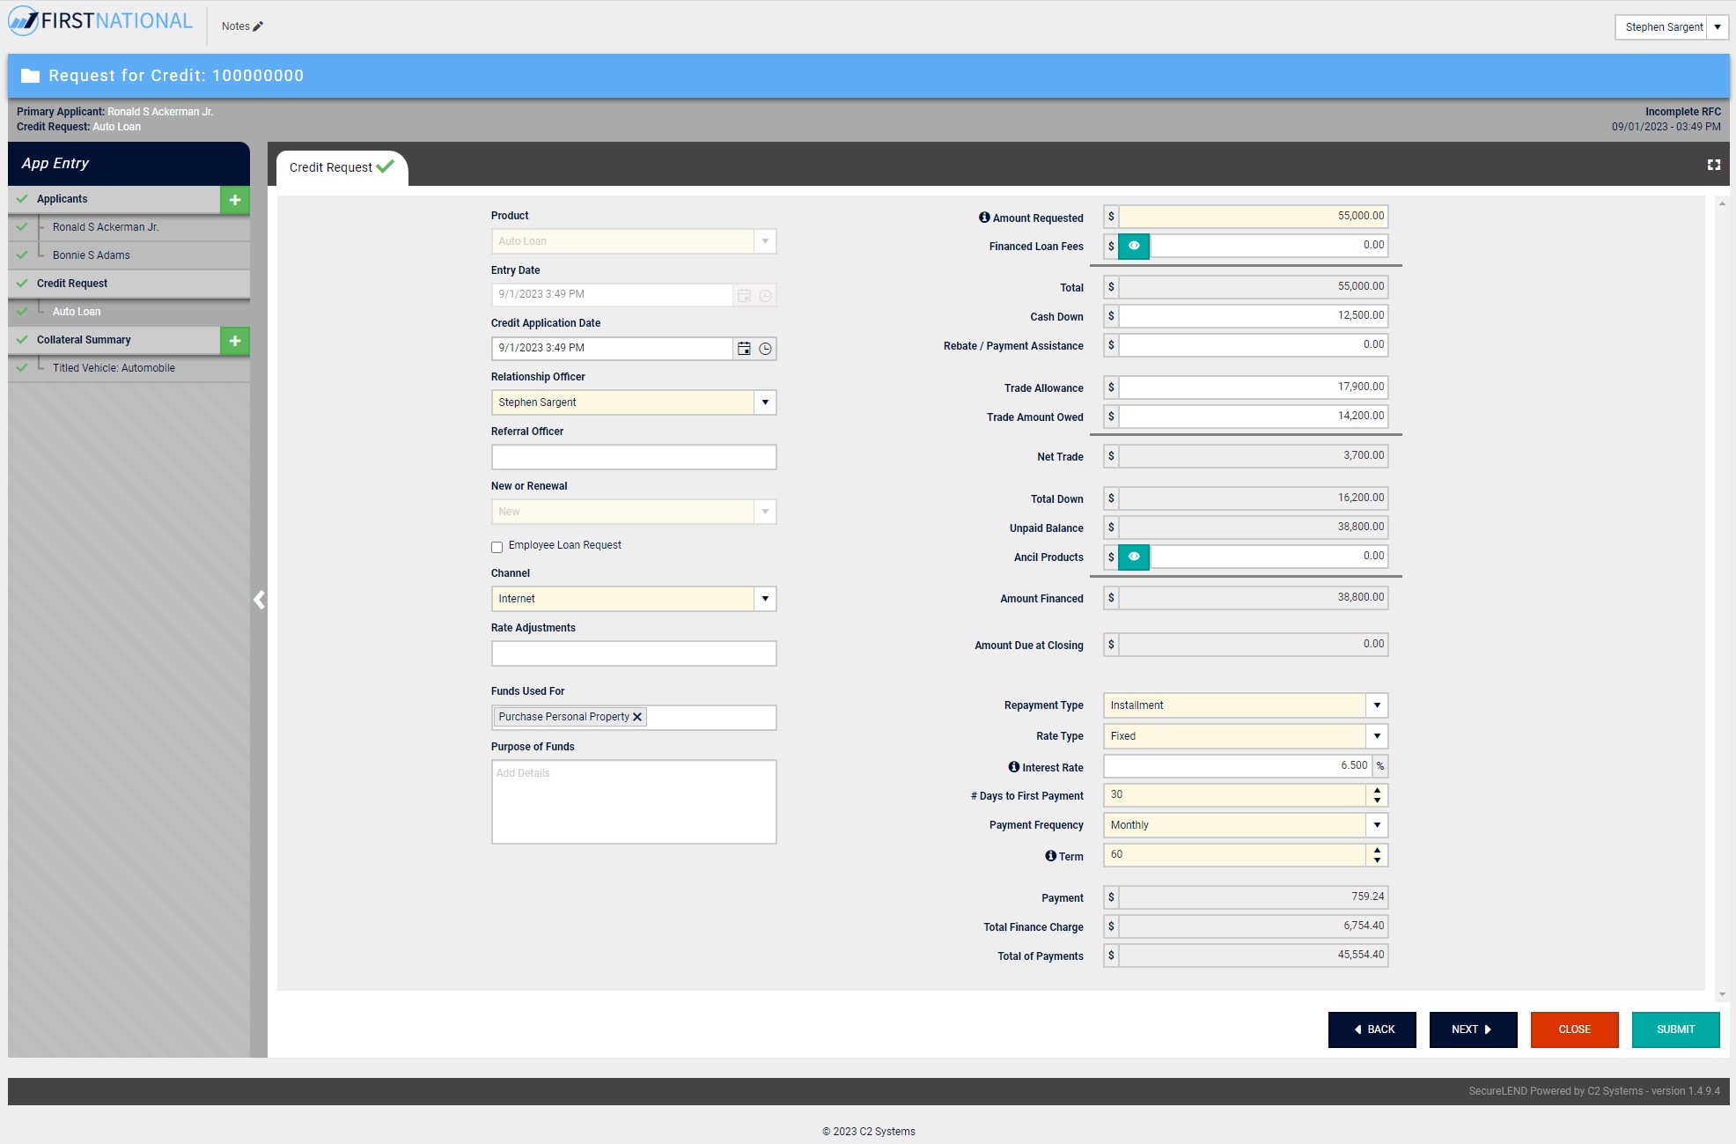The height and width of the screenshot is (1144, 1736).
Task: Open Credit Application Date time picker
Action: (766, 349)
